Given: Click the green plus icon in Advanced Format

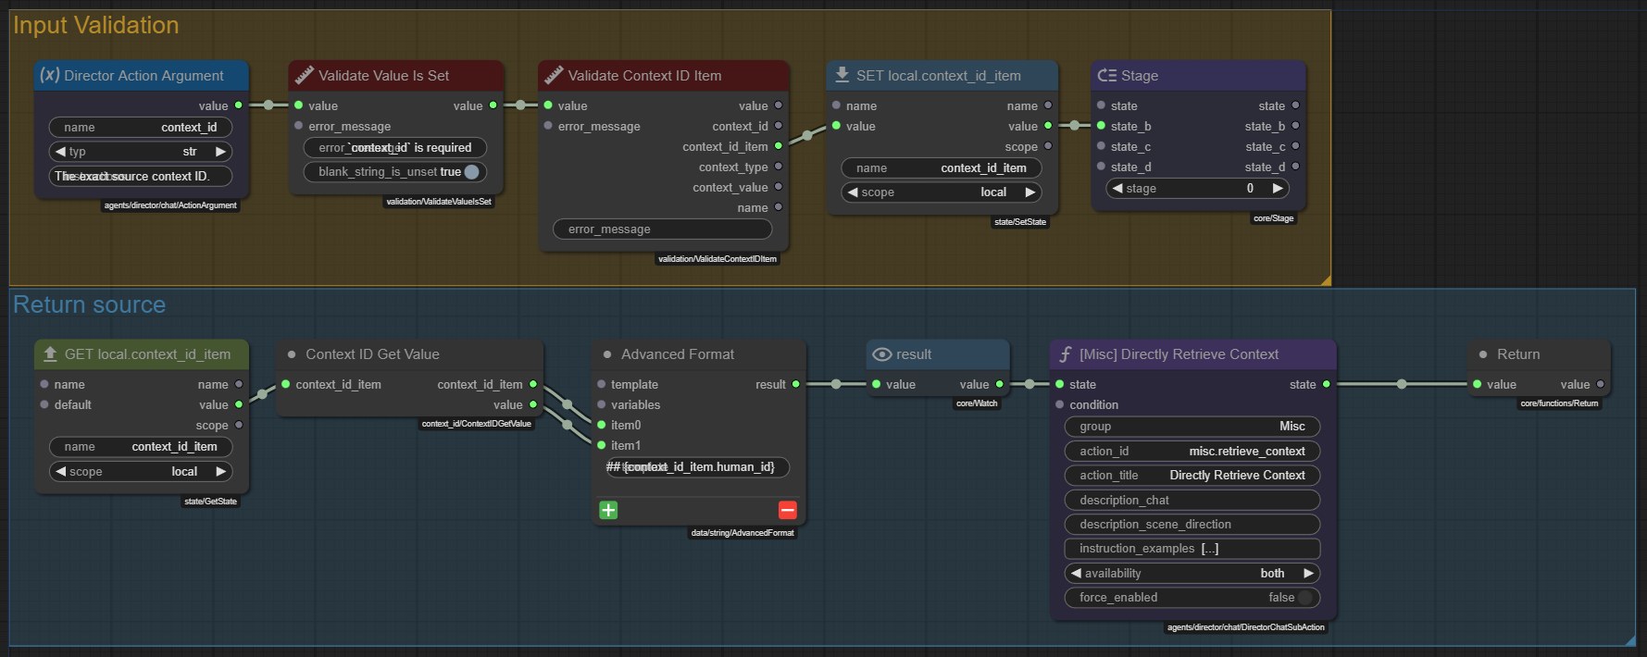Looking at the screenshot, I should 608,510.
